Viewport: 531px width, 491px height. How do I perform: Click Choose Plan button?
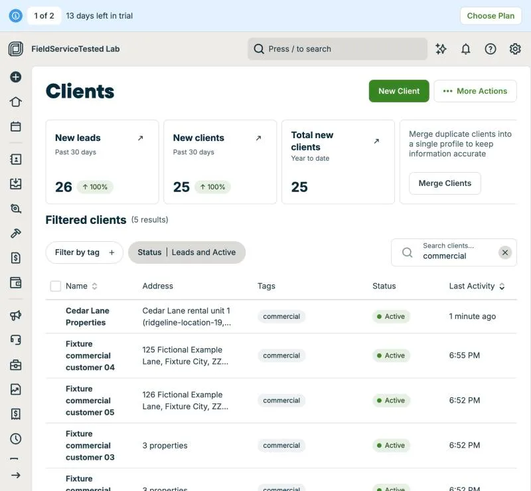tap(491, 15)
